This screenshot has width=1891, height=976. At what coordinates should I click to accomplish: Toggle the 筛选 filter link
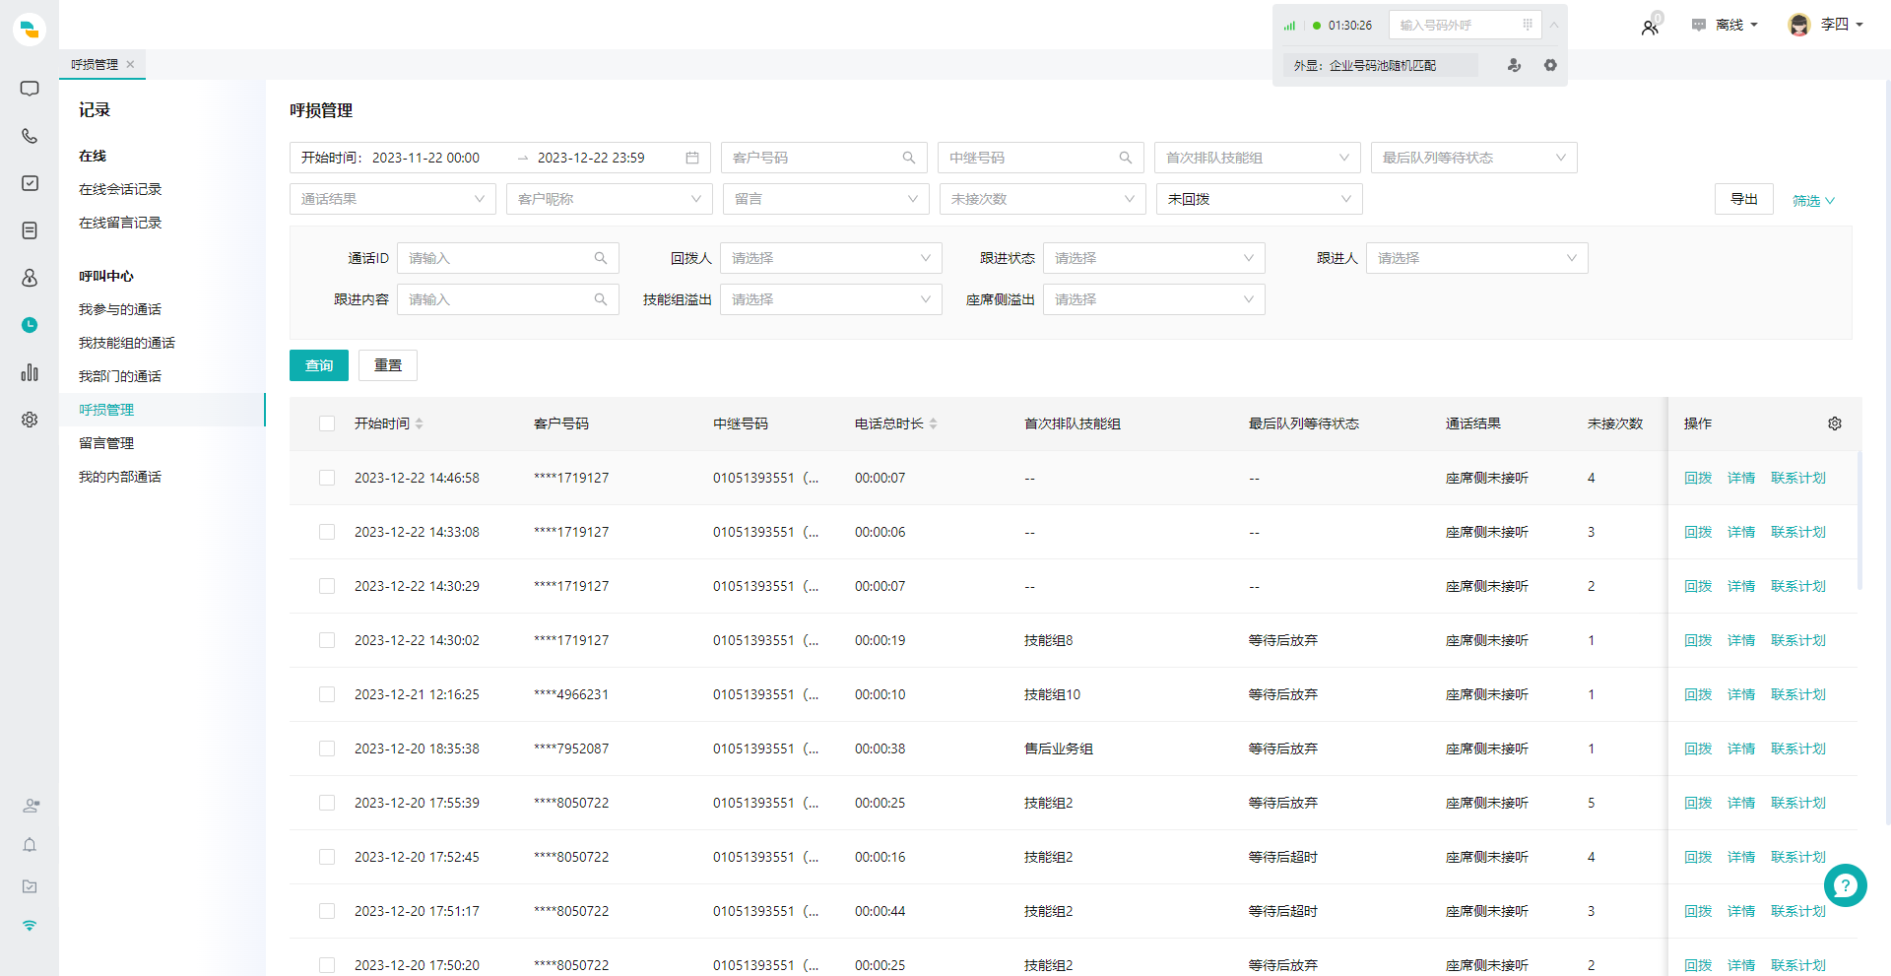1813,201
